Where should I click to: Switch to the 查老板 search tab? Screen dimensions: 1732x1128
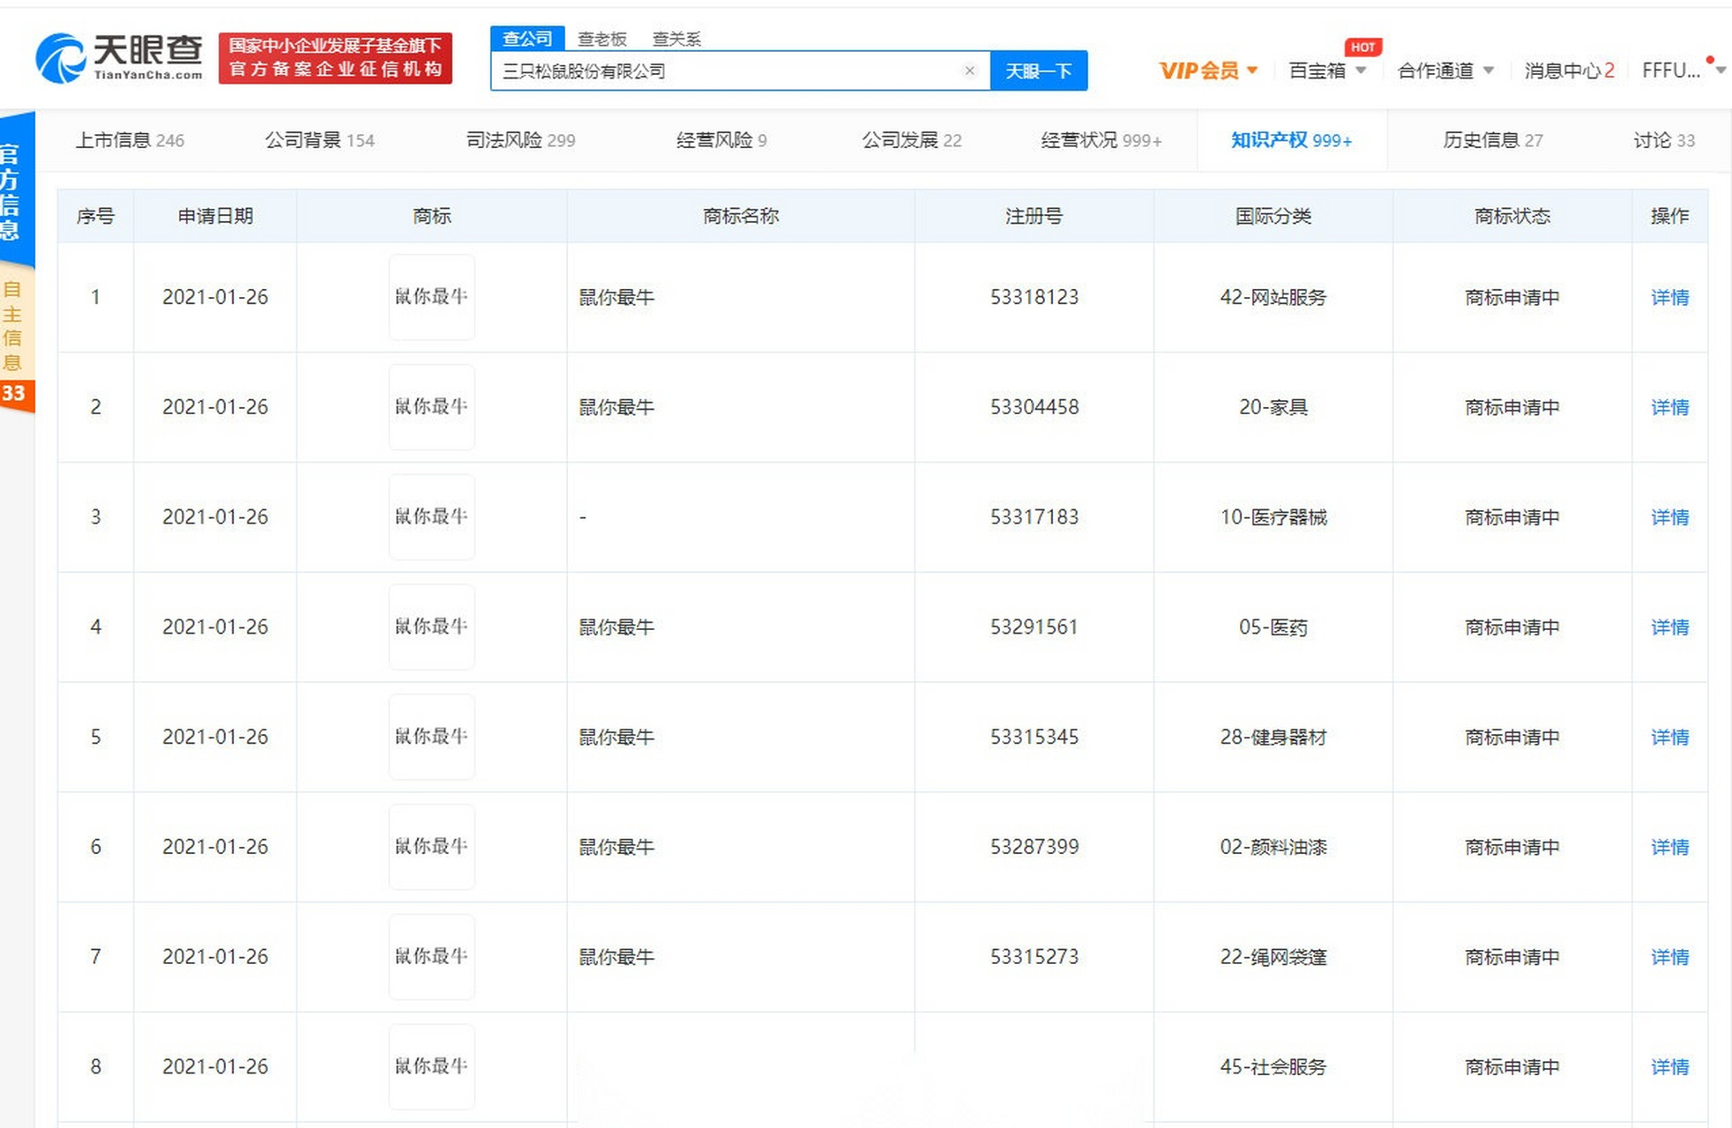(603, 38)
